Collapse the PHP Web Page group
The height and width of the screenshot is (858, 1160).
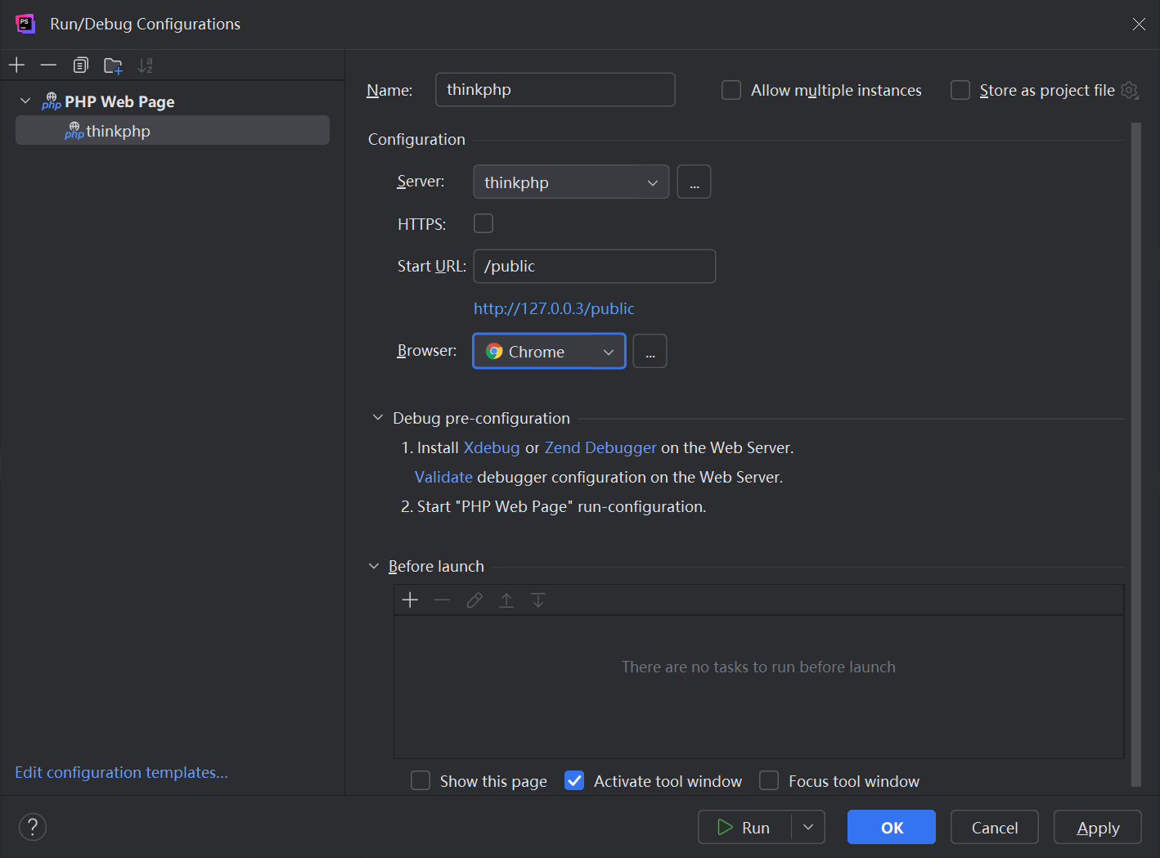25,101
